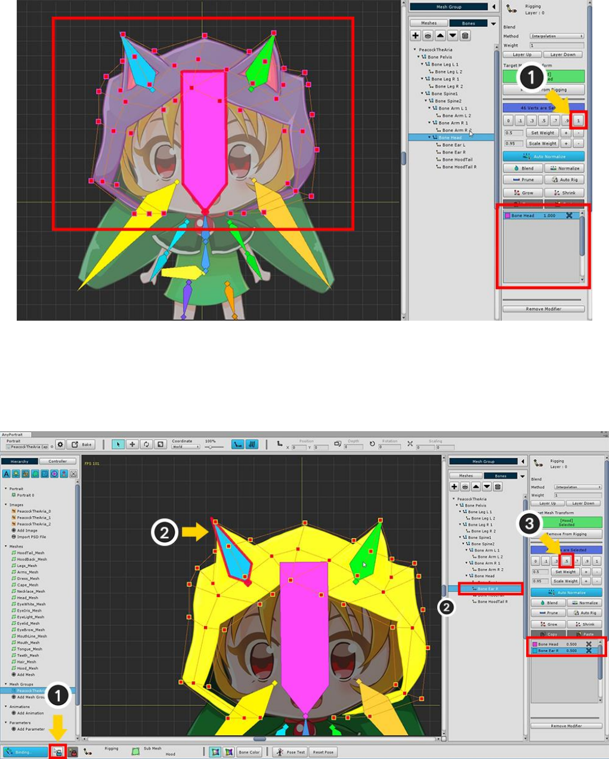
Task: Click trash delete icon in lower bone list
Action: tap(498, 487)
